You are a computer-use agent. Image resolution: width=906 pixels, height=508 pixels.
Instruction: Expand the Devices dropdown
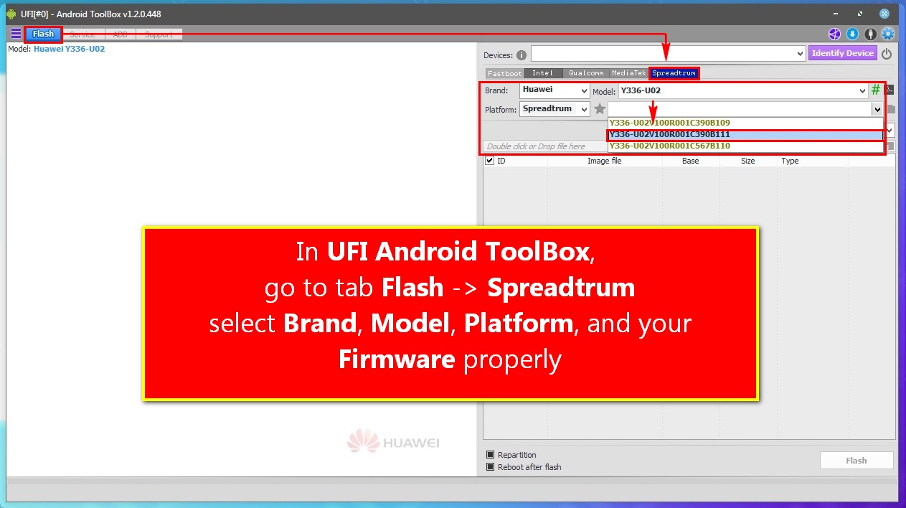click(801, 54)
